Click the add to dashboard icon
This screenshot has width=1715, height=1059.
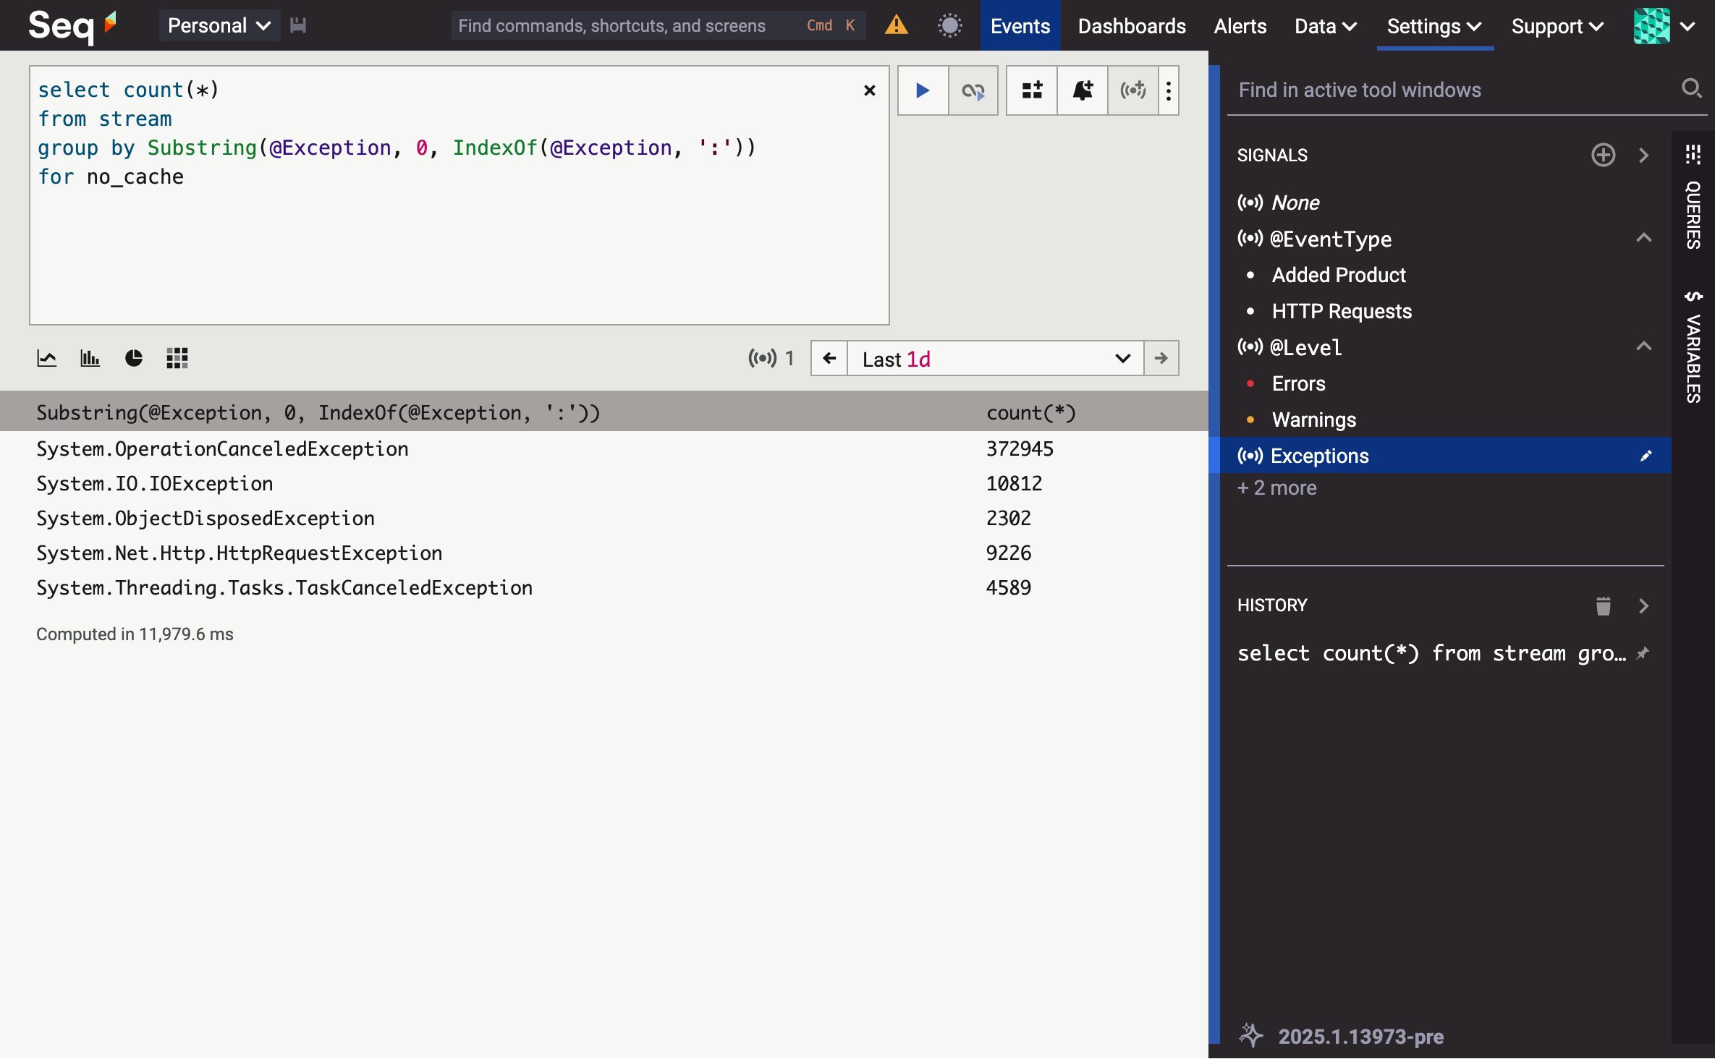click(1032, 90)
